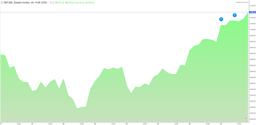Click the earlier blue P event marker

click(x=221, y=19)
